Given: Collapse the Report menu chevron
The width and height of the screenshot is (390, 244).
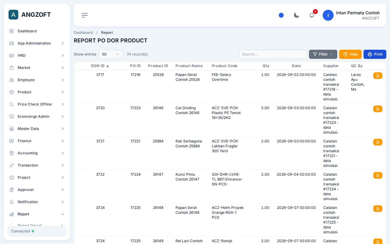Looking at the screenshot, I should point(63,214).
